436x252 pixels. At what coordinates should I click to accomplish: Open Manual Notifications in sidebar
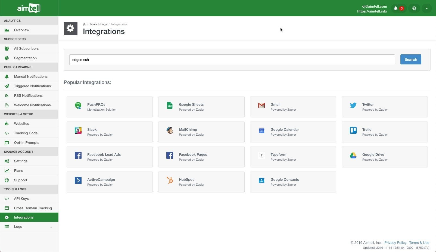point(31,77)
